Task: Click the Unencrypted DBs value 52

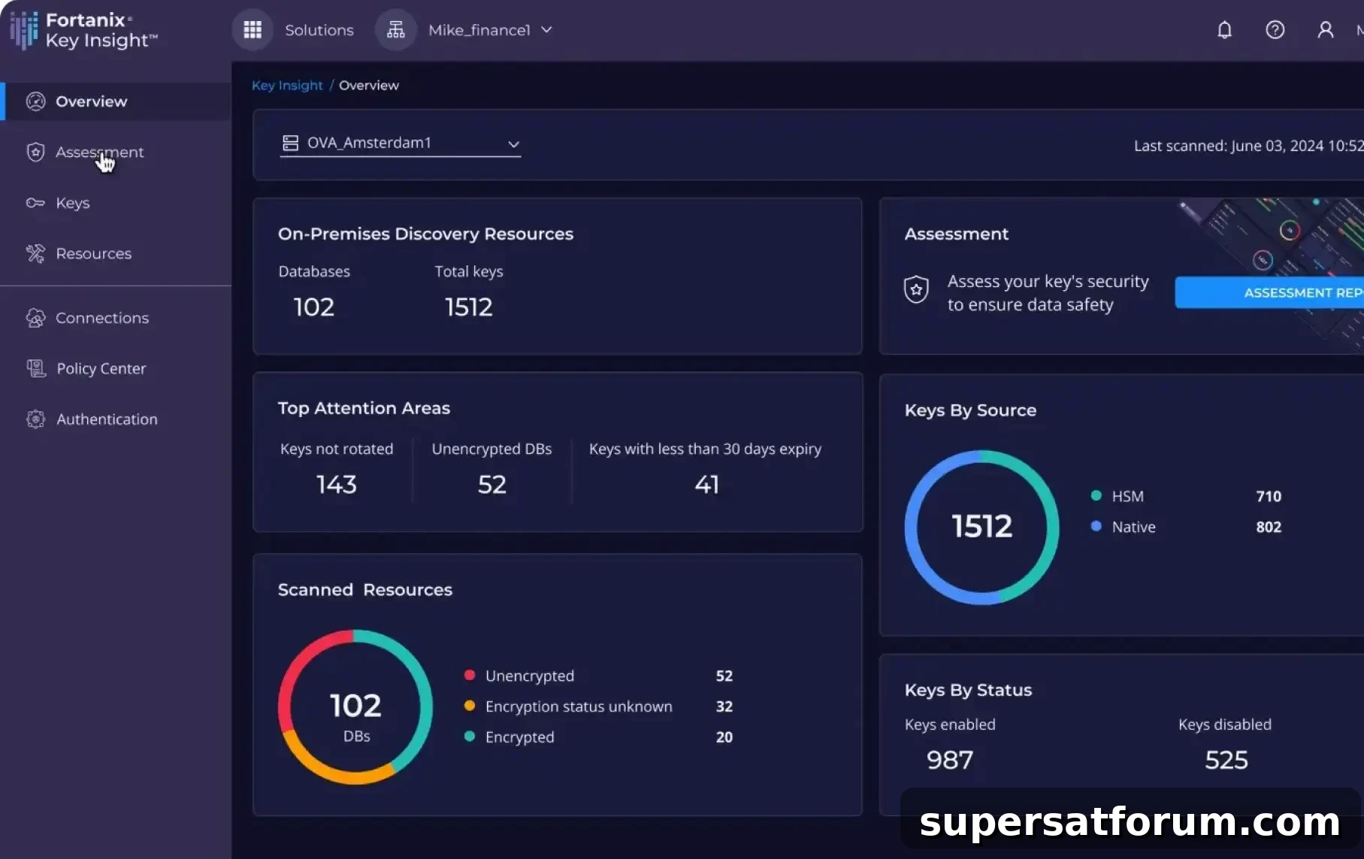Action: pyautogui.click(x=492, y=485)
